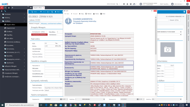Toggle the Φυτοφάρμακο Ναι checkbox

click(x=42, y=32)
